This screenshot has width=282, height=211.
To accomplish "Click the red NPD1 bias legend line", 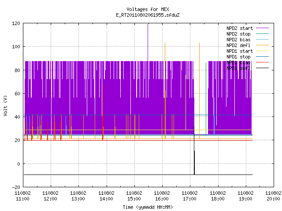I will click(262, 62).
